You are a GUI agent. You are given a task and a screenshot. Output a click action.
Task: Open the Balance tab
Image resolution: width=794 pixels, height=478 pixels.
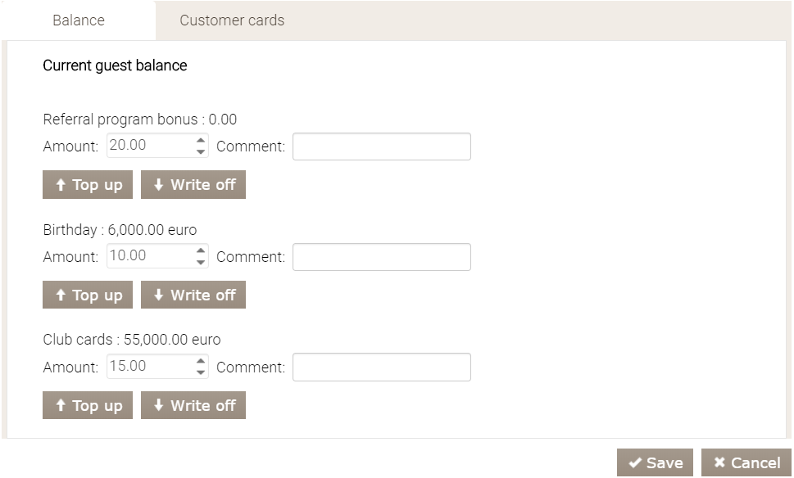tap(79, 20)
